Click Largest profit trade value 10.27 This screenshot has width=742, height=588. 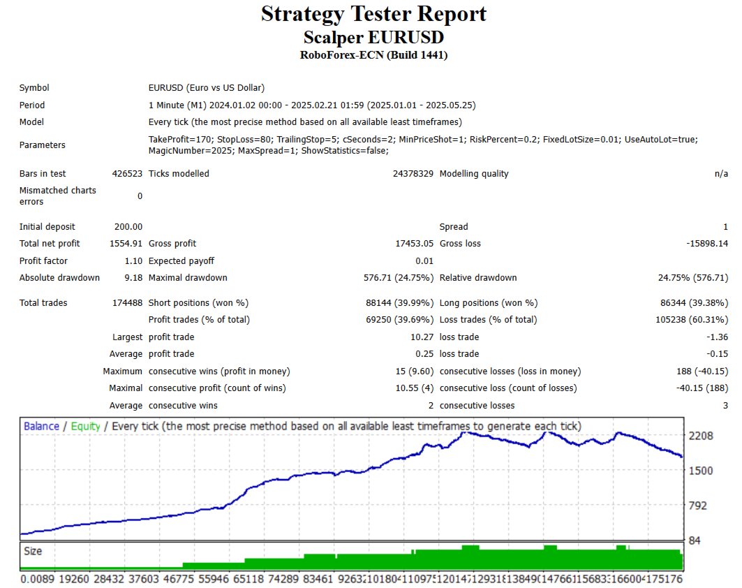[x=422, y=337]
